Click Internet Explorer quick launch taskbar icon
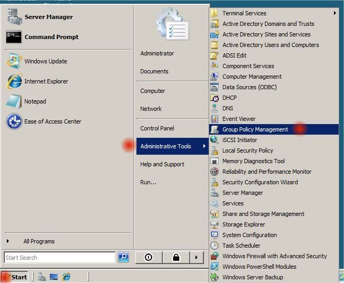This screenshot has width=344, height=283. [66, 277]
